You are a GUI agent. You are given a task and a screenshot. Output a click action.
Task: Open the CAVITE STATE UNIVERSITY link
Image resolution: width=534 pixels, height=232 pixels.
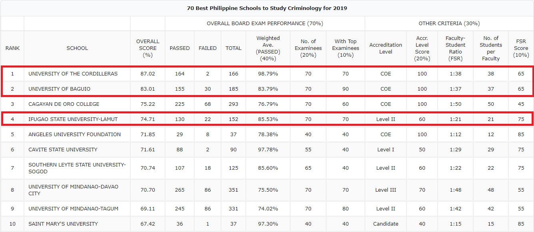coord(62,149)
